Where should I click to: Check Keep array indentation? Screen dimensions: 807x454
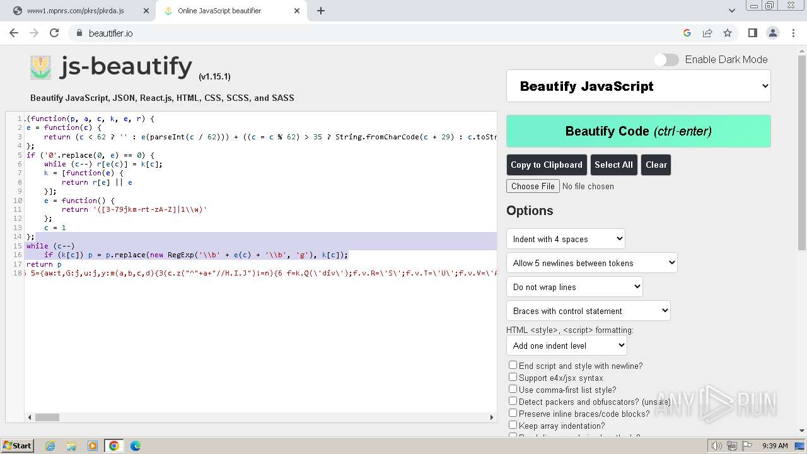513,425
